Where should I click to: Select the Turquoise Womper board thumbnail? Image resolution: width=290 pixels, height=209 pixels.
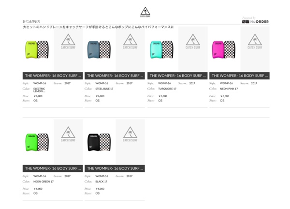pyautogui.click(x=162, y=50)
